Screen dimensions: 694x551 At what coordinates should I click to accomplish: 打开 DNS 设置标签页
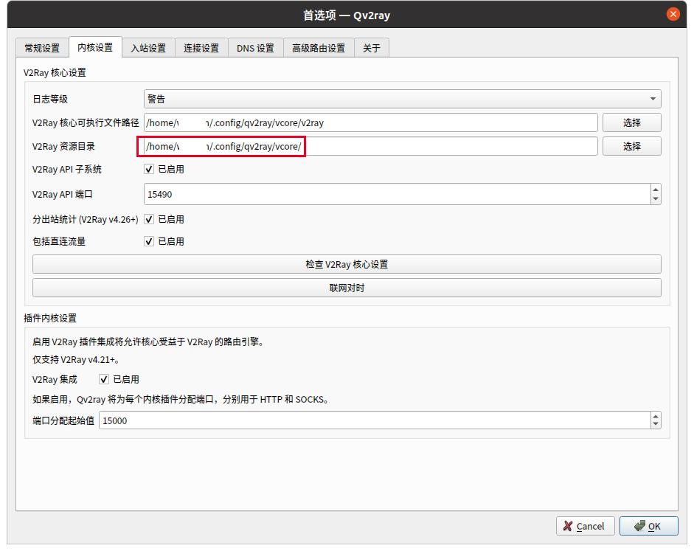pos(255,46)
